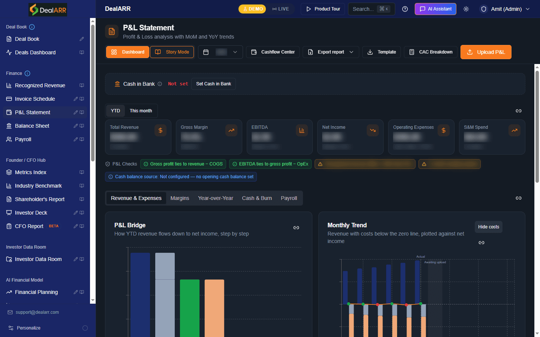Activate Dashboard view mode

click(128, 52)
